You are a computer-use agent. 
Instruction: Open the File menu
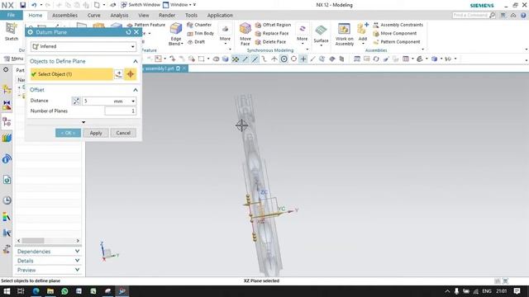pos(11,15)
